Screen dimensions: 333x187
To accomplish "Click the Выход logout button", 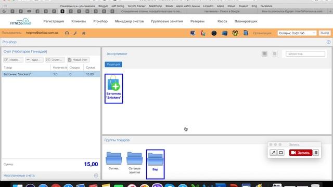I will click(325, 33).
